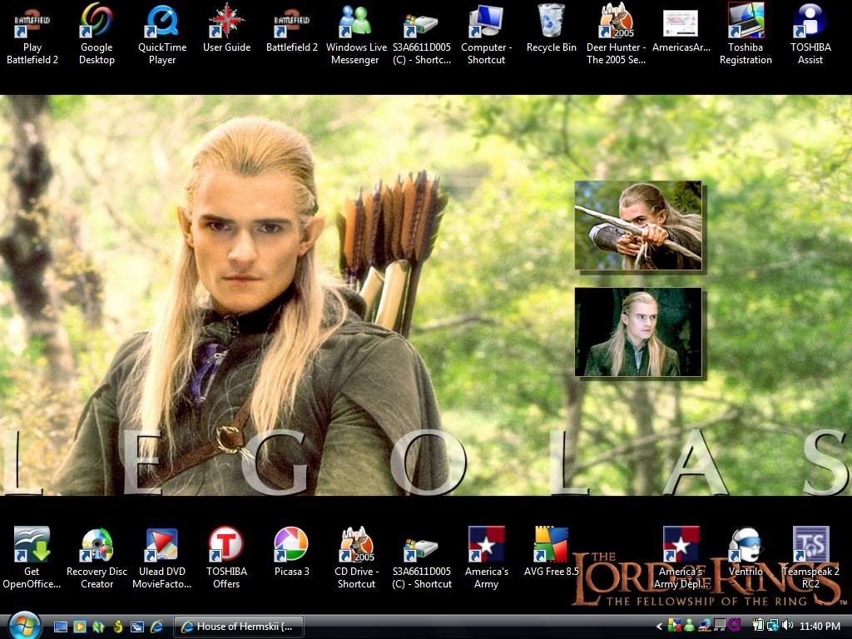Image resolution: width=852 pixels, height=639 pixels.
Task: Open the Play Battlefield 2 shortcut
Action: click(32, 22)
